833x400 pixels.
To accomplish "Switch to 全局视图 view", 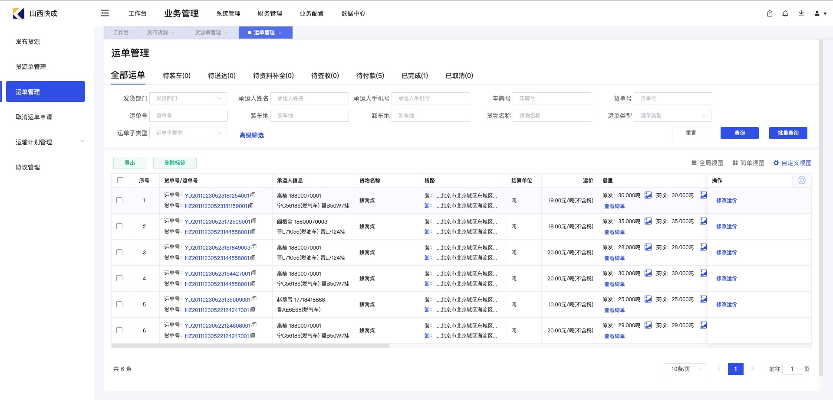I will coord(707,163).
